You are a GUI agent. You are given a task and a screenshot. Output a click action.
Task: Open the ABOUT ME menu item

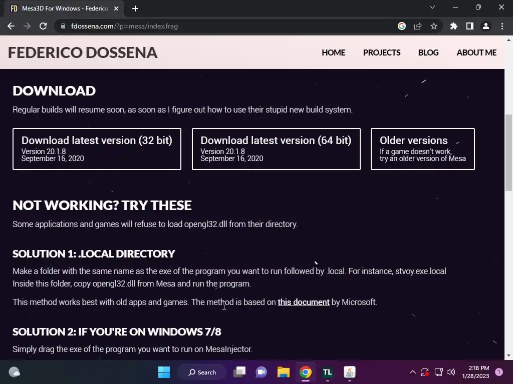(x=476, y=52)
